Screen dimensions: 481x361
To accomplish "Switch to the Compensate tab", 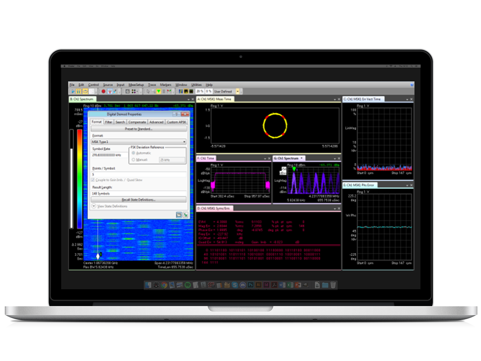I will point(137,122).
